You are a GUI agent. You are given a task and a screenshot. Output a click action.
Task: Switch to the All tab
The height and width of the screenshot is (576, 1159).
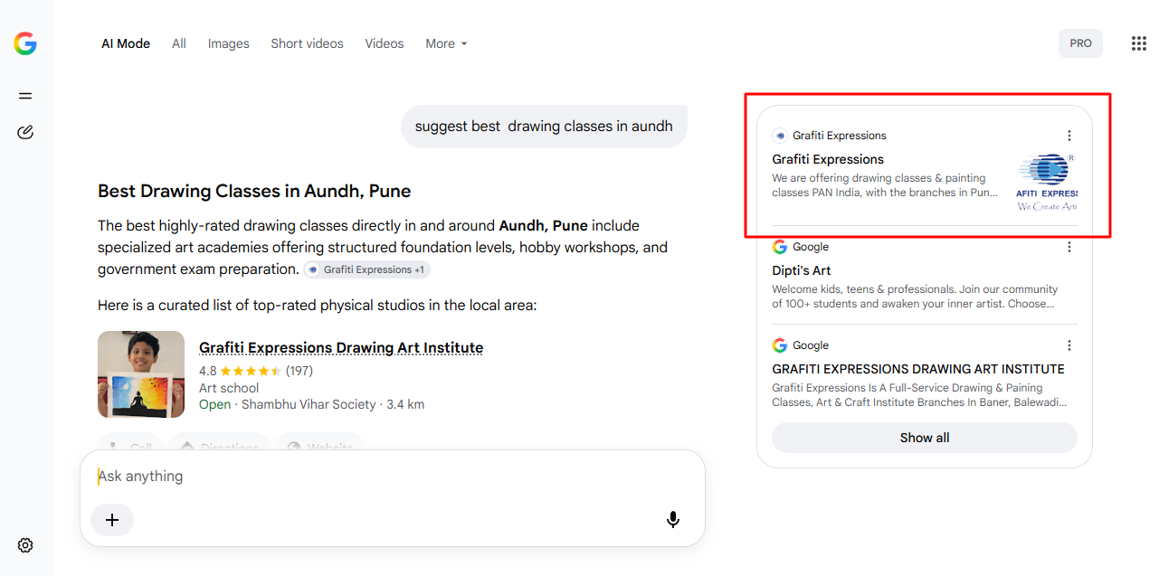click(x=179, y=43)
